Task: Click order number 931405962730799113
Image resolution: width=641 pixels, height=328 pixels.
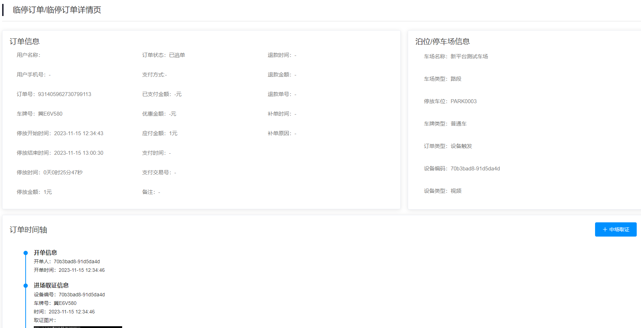Action: pyautogui.click(x=64, y=94)
